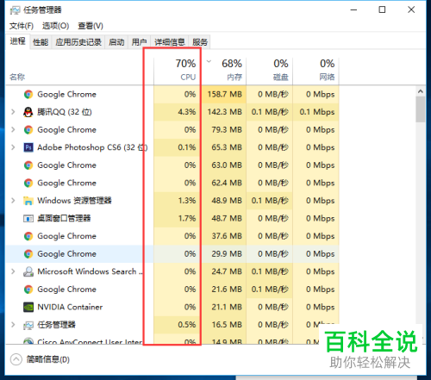This screenshot has height=380, width=431.
Task: Click the vertical scrollbar thumb
Action: pyautogui.click(x=421, y=109)
